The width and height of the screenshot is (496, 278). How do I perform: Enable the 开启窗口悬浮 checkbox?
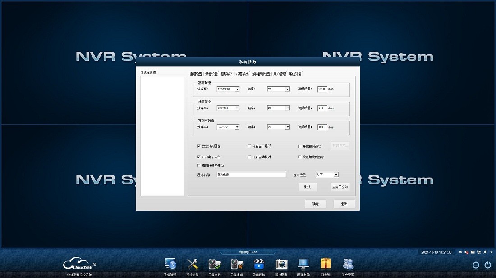pyautogui.click(x=249, y=146)
